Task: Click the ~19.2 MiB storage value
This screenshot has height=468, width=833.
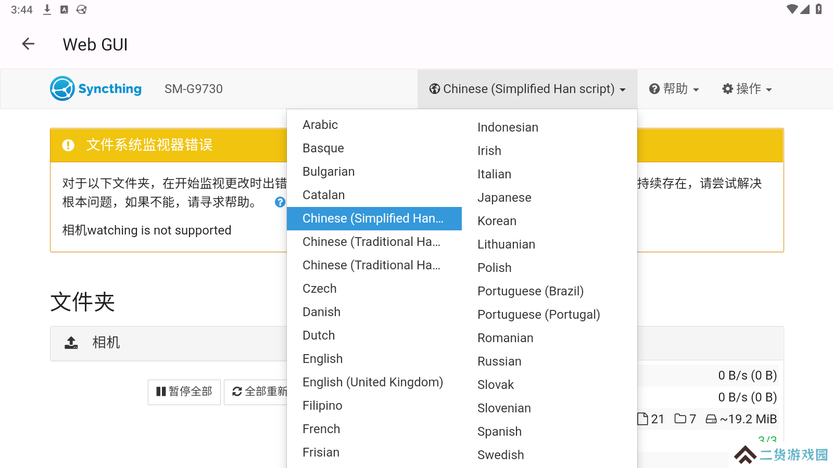Action: (x=748, y=419)
